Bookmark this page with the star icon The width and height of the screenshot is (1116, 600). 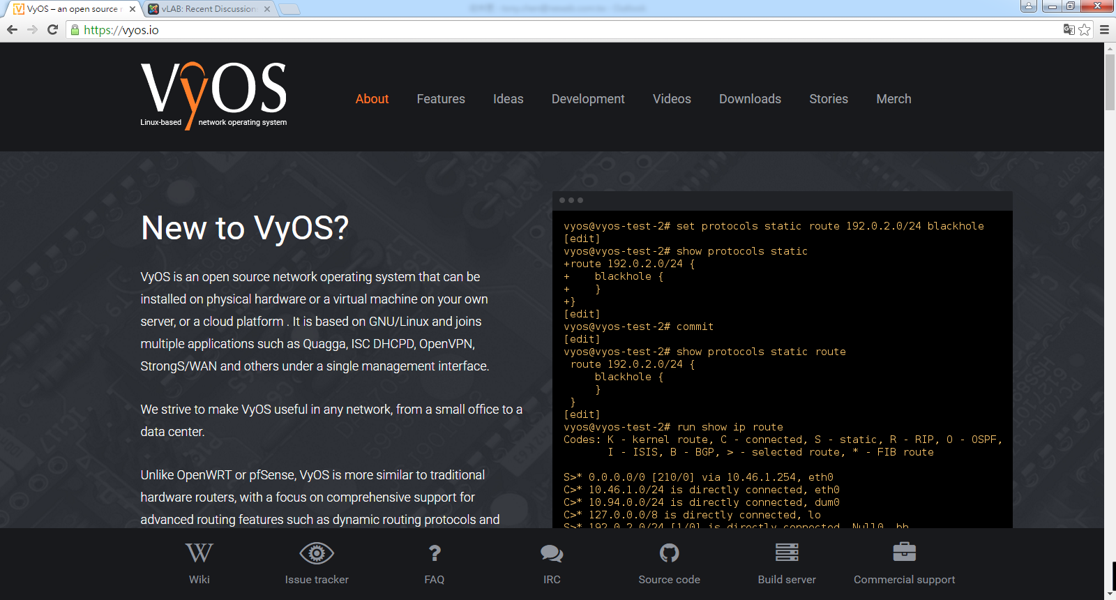pyautogui.click(x=1084, y=30)
